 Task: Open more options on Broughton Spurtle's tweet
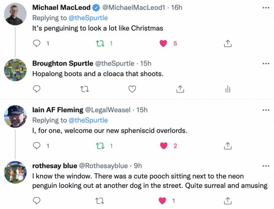[x=266, y=63]
